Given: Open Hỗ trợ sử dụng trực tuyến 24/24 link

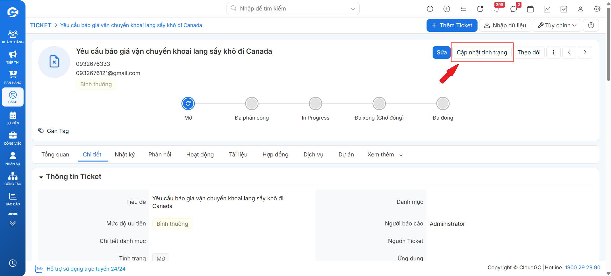Looking at the screenshot, I should (x=86, y=269).
